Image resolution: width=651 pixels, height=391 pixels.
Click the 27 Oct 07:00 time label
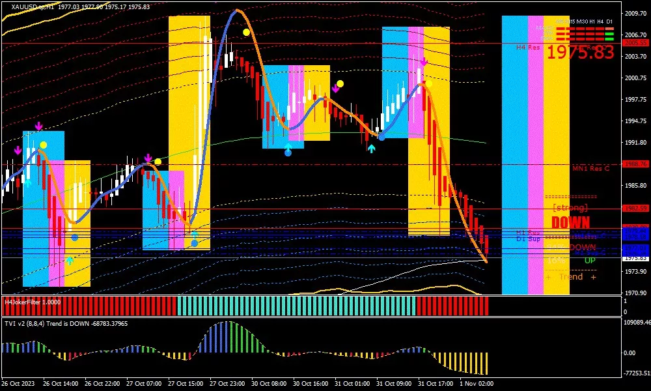click(x=144, y=384)
